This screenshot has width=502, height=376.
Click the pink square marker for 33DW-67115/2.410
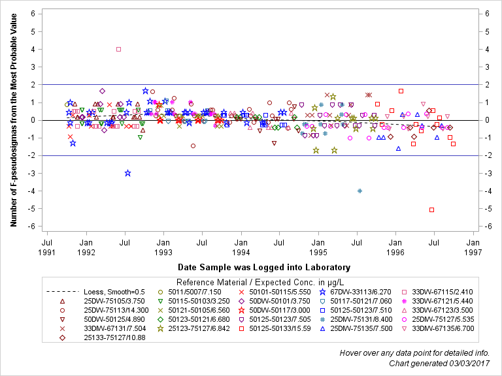point(405,292)
